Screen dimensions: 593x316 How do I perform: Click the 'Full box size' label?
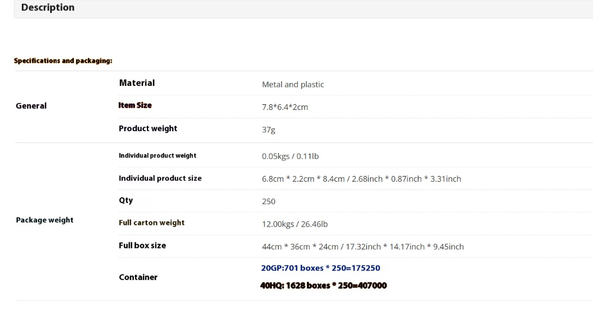click(x=142, y=245)
